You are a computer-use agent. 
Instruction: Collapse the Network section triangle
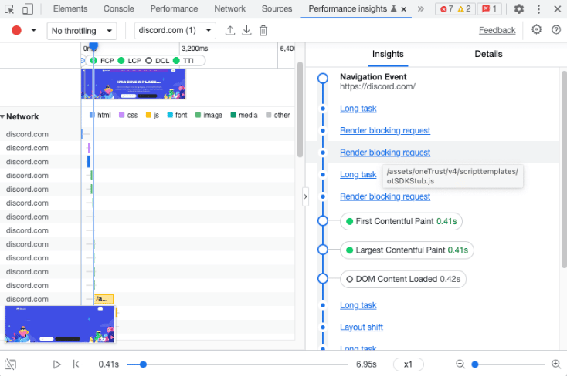[x=3, y=117]
